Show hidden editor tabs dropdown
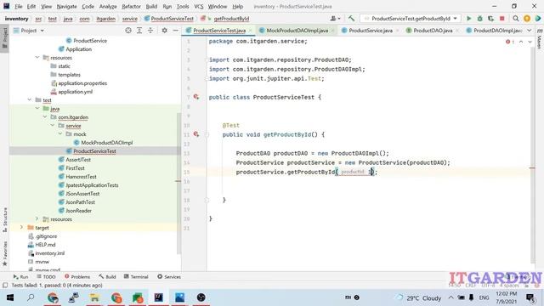 point(529,31)
